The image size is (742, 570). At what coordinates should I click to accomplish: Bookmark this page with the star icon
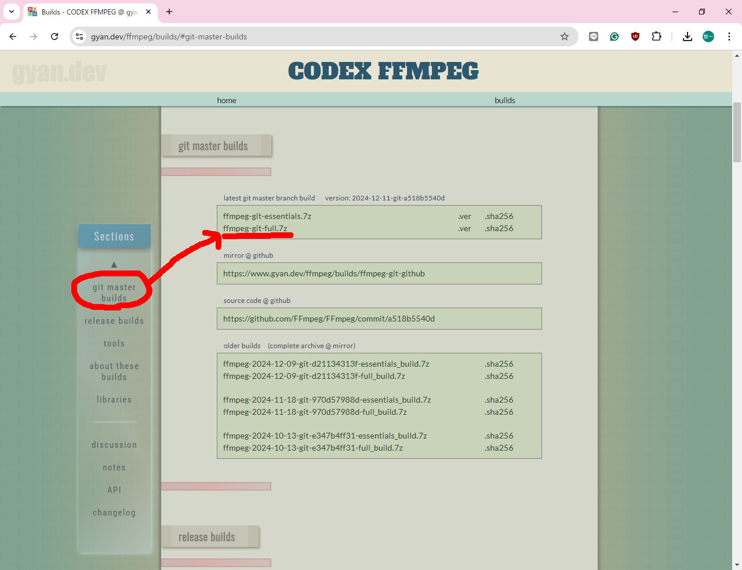pyautogui.click(x=564, y=36)
